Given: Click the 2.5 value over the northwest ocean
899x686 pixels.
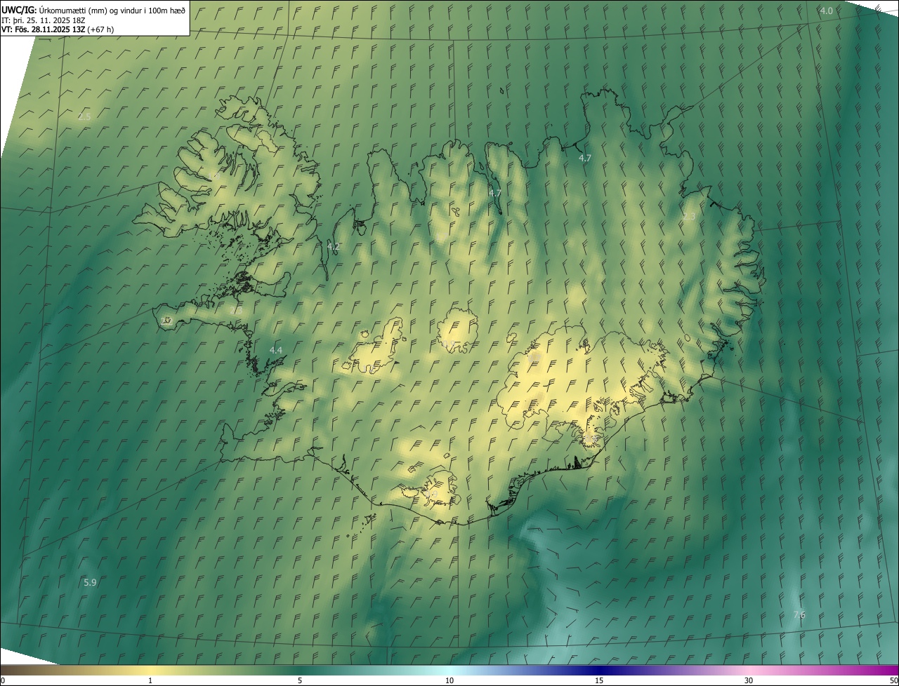Looking at the screenshot, I should [84, 116].
